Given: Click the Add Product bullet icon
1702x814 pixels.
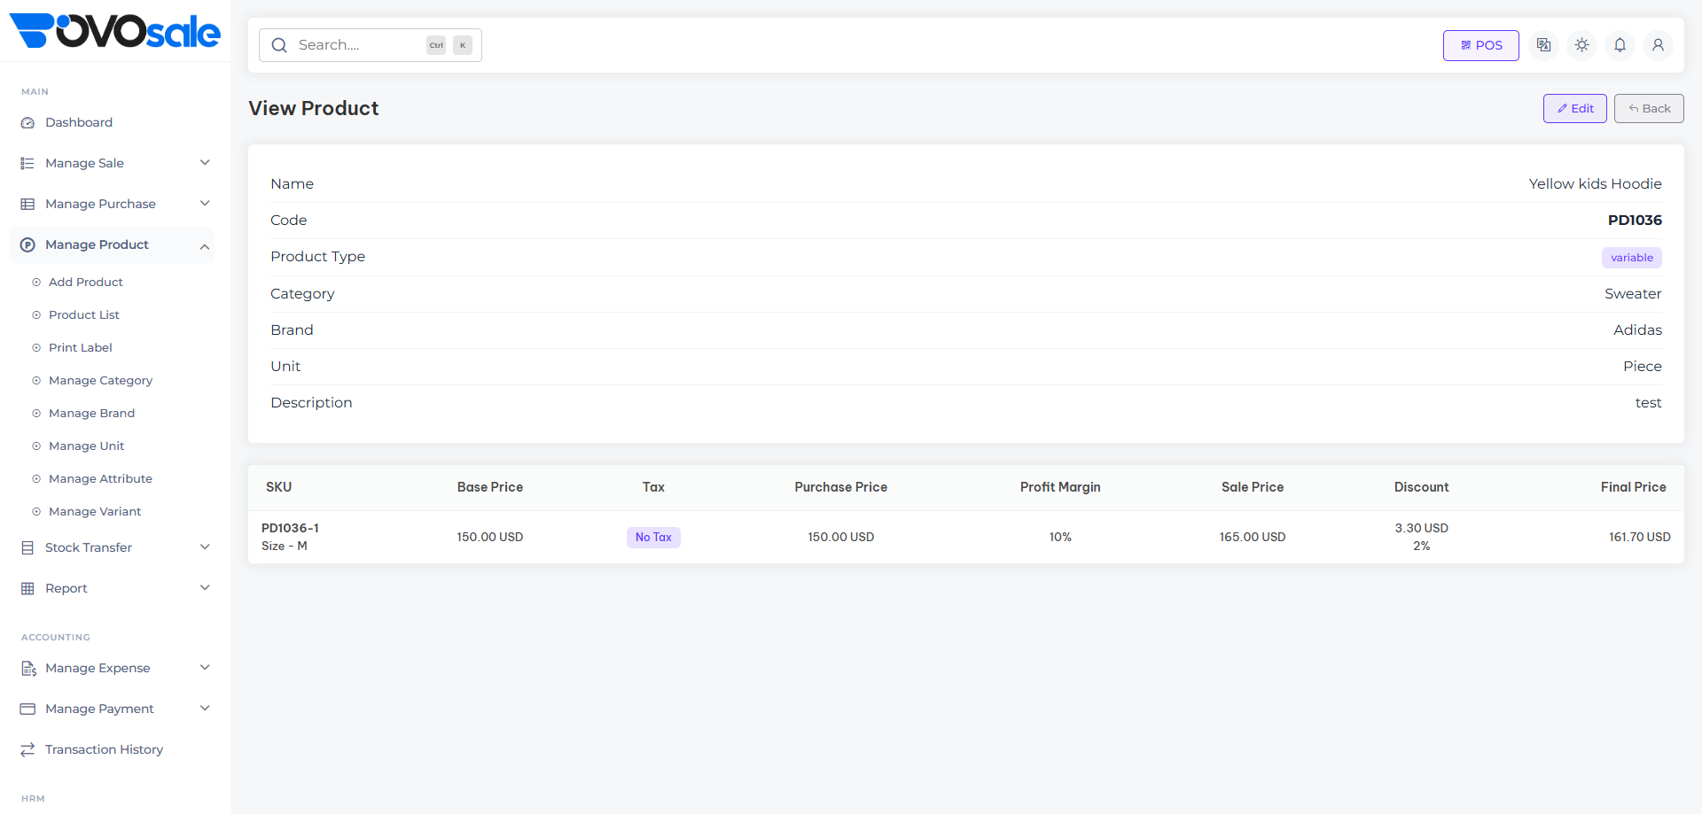Looking at the screenshot, I should point(36,283).
